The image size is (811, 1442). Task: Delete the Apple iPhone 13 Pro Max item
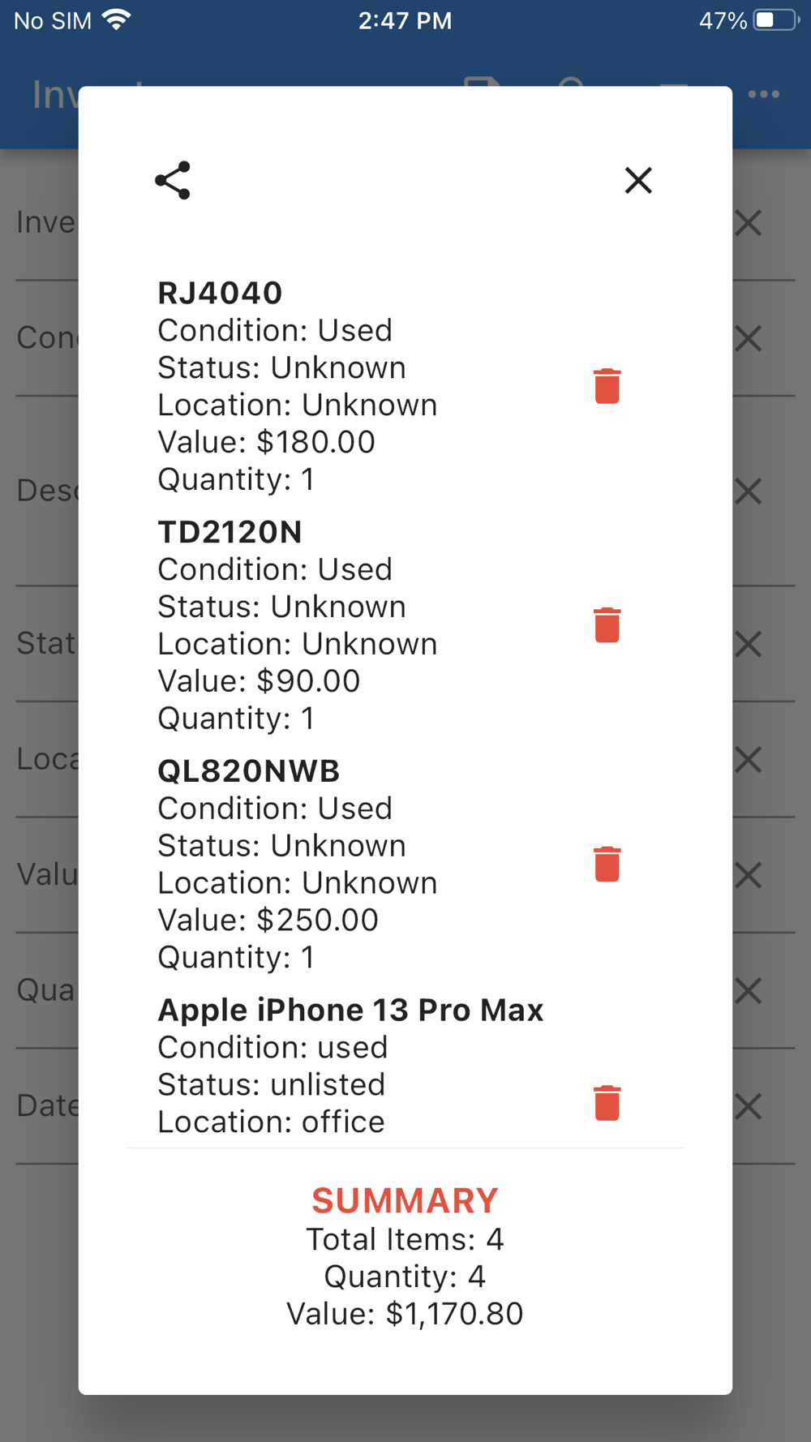(x=607, y=1103)
